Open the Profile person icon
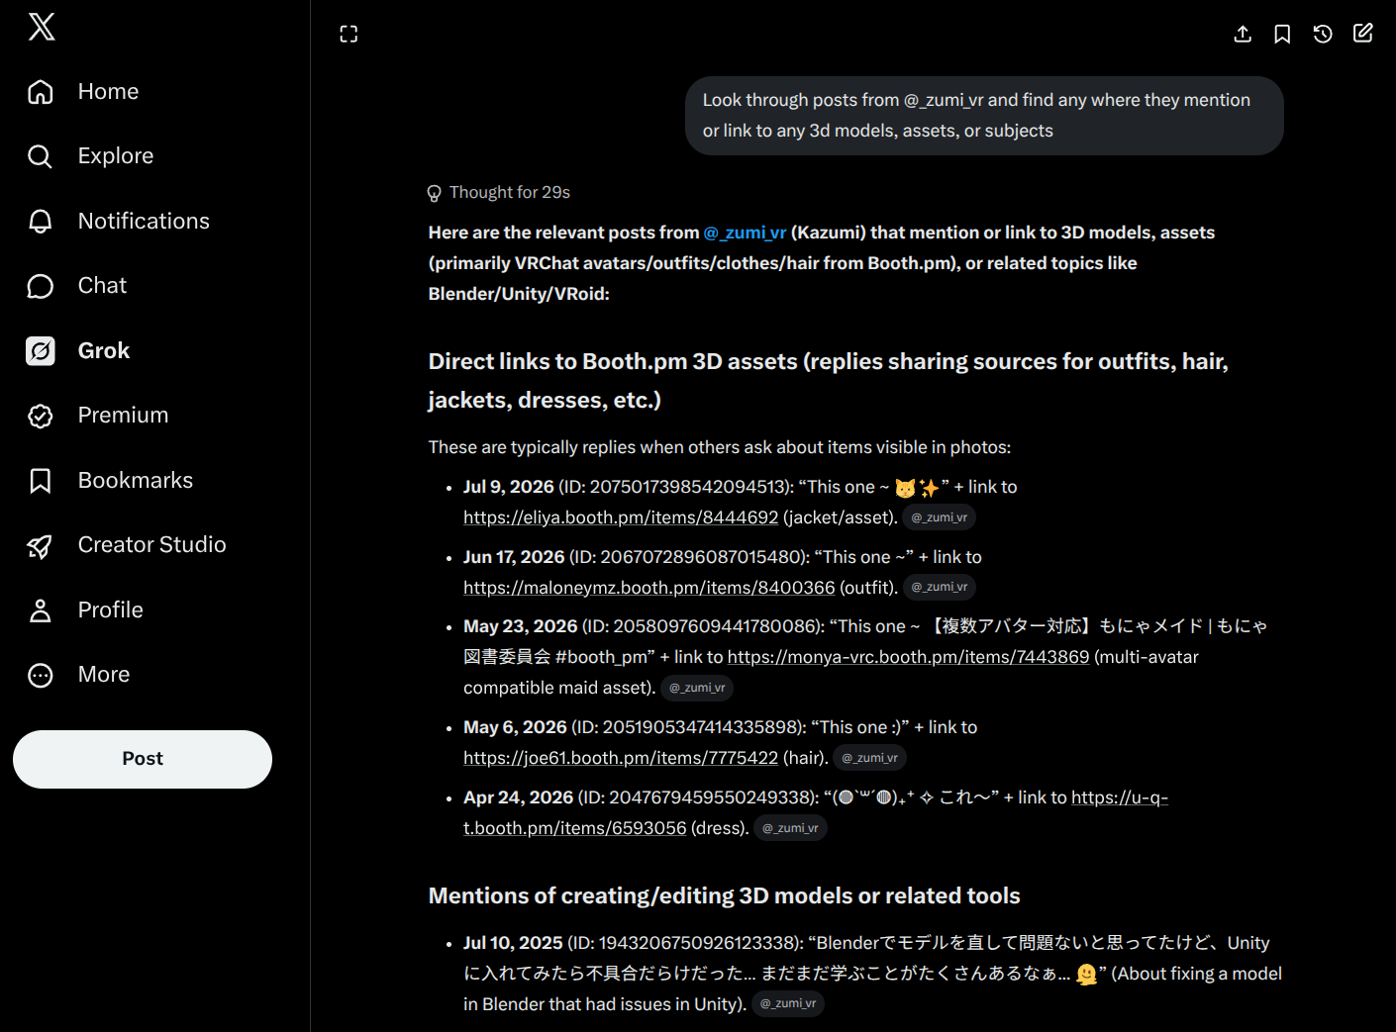Image resolution: width=1396 pixels, height=1032 pixels. (41, 610)
